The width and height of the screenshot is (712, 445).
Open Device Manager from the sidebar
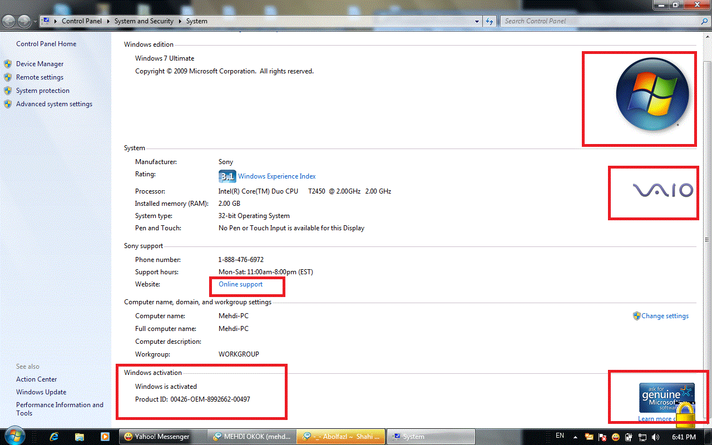coord(39,64)
